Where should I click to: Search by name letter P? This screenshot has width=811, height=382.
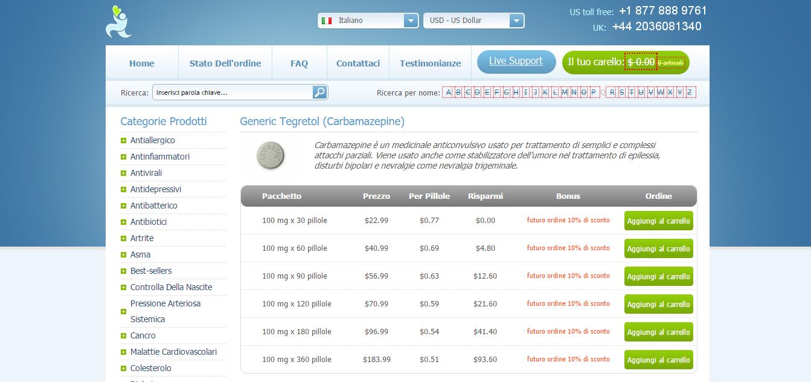[x=593, y=92]
